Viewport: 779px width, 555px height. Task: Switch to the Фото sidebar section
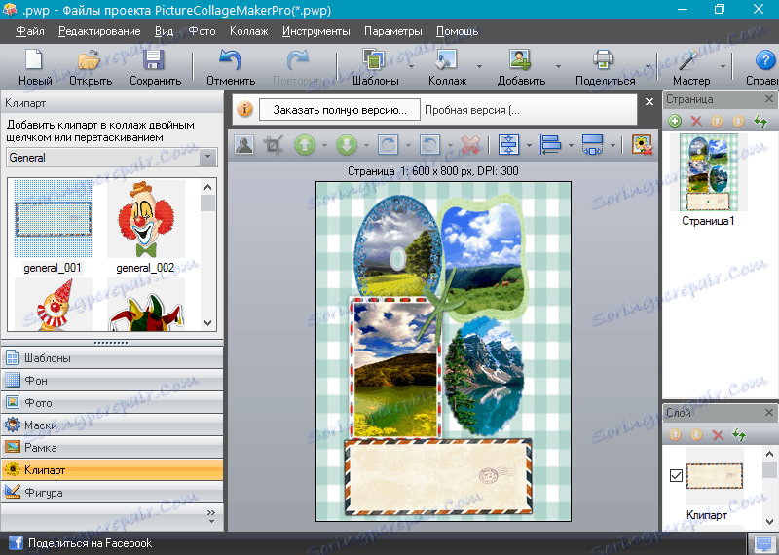tap(112, 402)
